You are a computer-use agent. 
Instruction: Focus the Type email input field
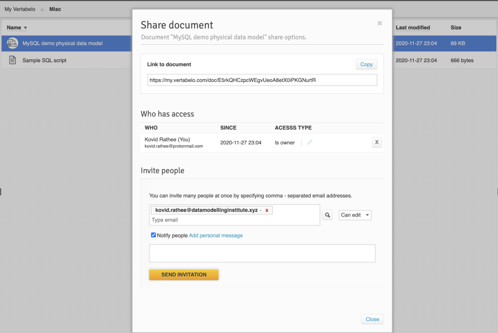(x=234, y=220)
